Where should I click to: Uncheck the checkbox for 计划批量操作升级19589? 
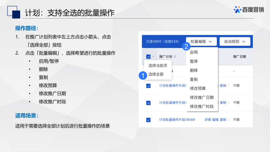pyautogui.click(x=148, y=120)
